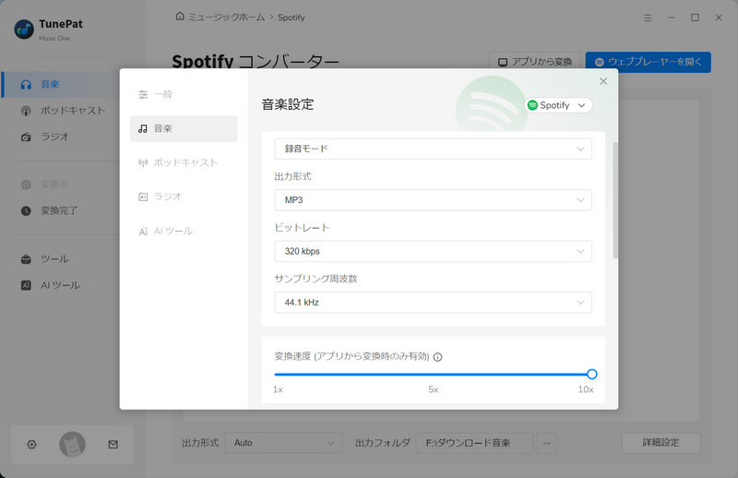This screenshot has width=738, height=478.
Task: Click the output folder path field
Action: pyautogui.click(x=474, y=443)
